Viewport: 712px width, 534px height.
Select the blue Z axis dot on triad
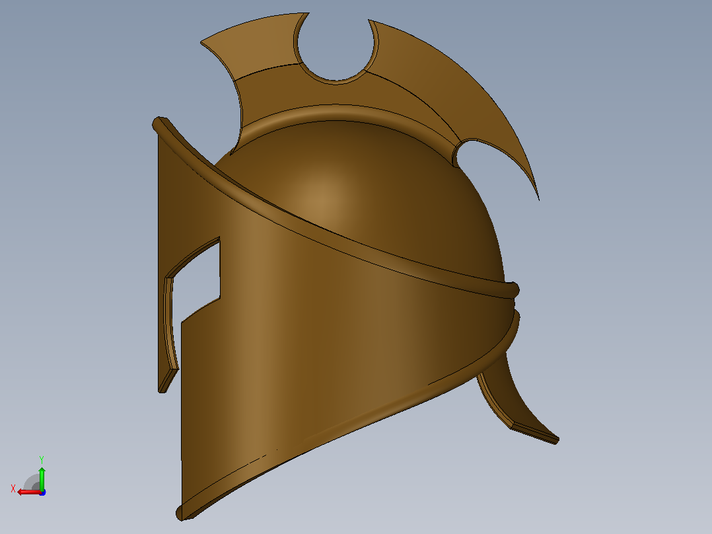42,492
